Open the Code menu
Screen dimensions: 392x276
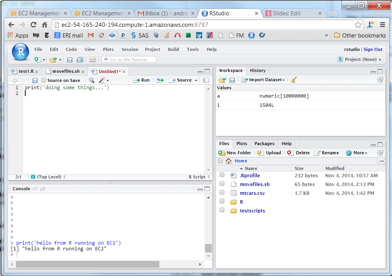point(71,49)
